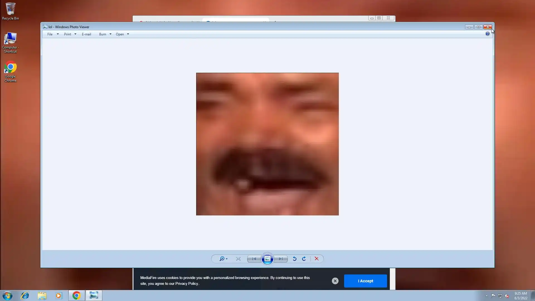The width and height of the screenshot is (535, 301).
Task: Click the E-mail menu item
Action: click(86, 34)
